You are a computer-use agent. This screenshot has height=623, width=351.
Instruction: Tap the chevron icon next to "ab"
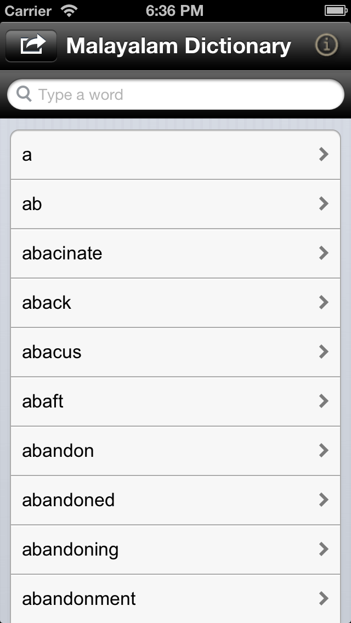pos(324,204)
